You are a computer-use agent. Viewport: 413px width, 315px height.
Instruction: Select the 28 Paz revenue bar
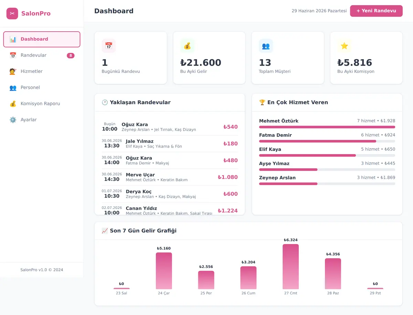click(333, 274)
